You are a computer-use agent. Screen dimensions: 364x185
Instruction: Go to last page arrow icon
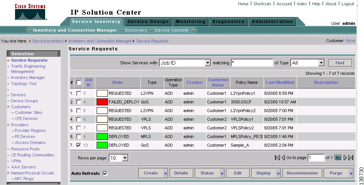[x=351, y=158]
